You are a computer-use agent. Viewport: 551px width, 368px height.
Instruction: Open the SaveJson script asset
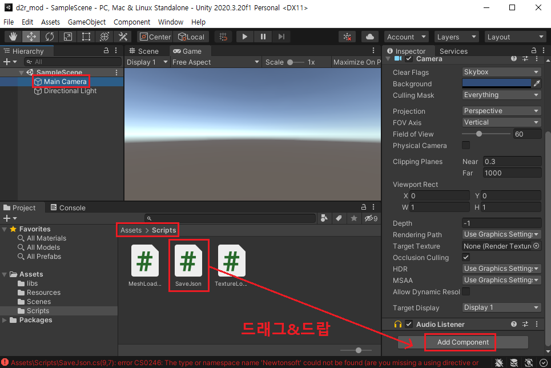coord(188,266)
